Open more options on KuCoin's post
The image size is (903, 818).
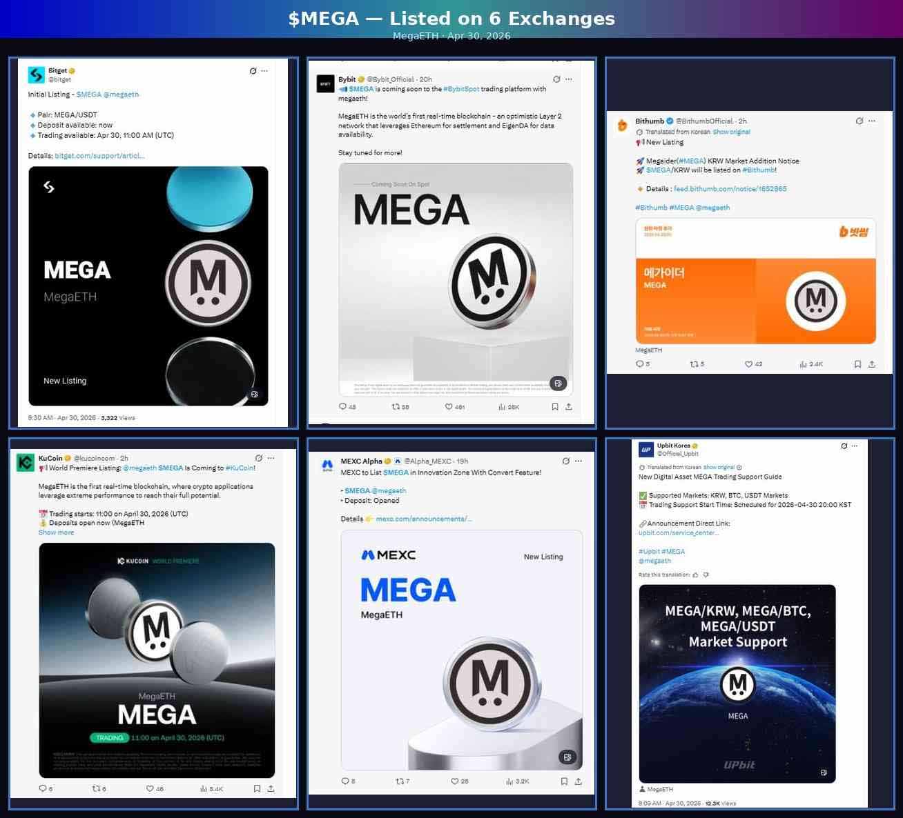[x=271, y=458]
